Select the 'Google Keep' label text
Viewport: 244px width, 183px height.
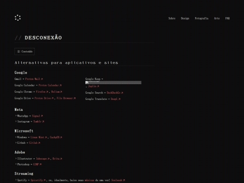coord(93,79)
